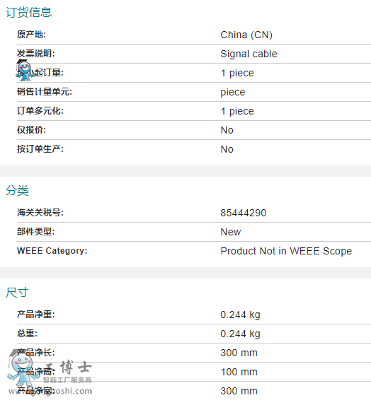
Task: Click the customs tariff number 85444290
Action: [243, 213]
